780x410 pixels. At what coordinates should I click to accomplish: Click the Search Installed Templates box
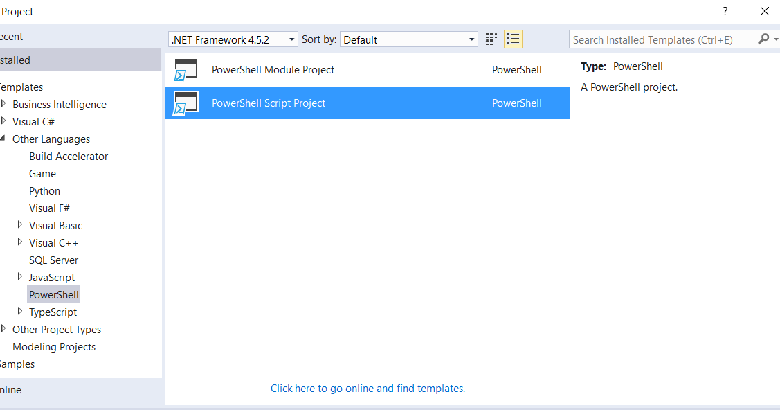coord(657,39)
